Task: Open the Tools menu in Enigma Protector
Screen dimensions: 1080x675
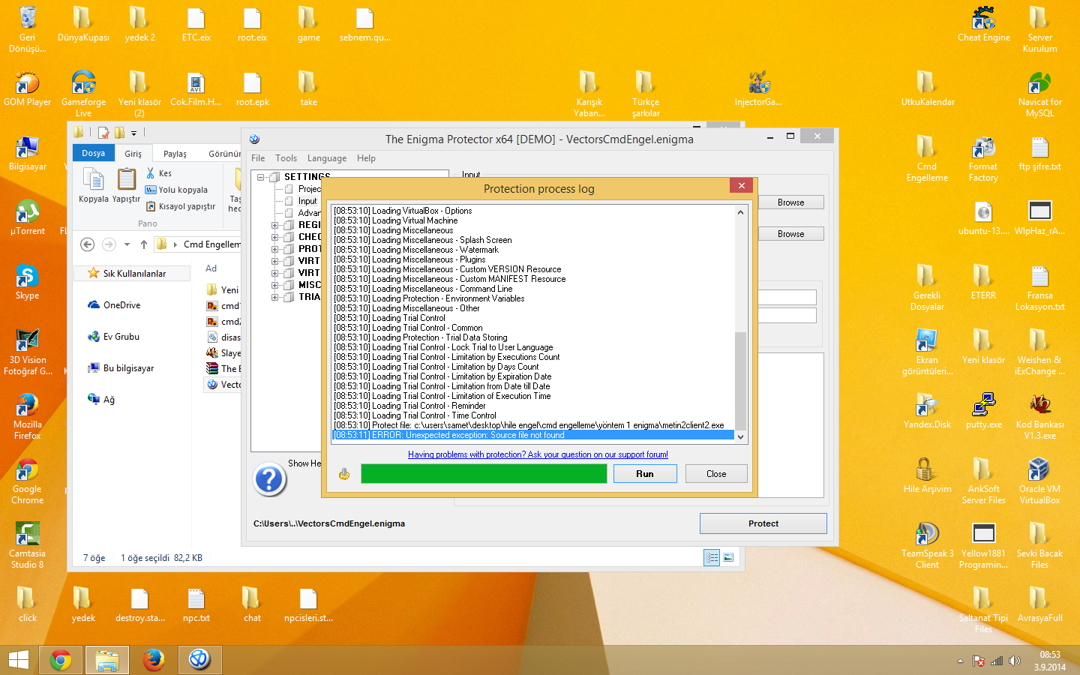Action: [286, 158]
